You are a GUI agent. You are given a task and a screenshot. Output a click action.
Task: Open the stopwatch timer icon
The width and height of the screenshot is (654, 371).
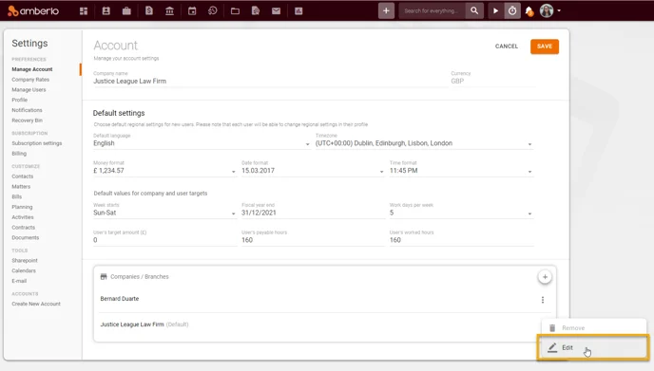pos(512,10)
